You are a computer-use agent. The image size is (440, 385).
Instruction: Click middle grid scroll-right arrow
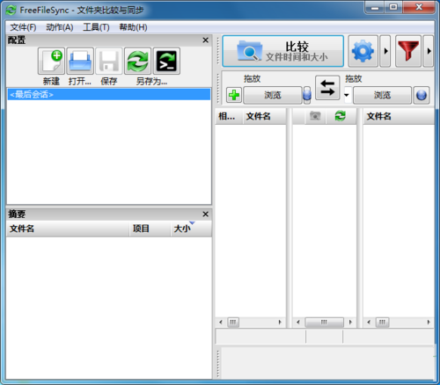click(350, 323)
